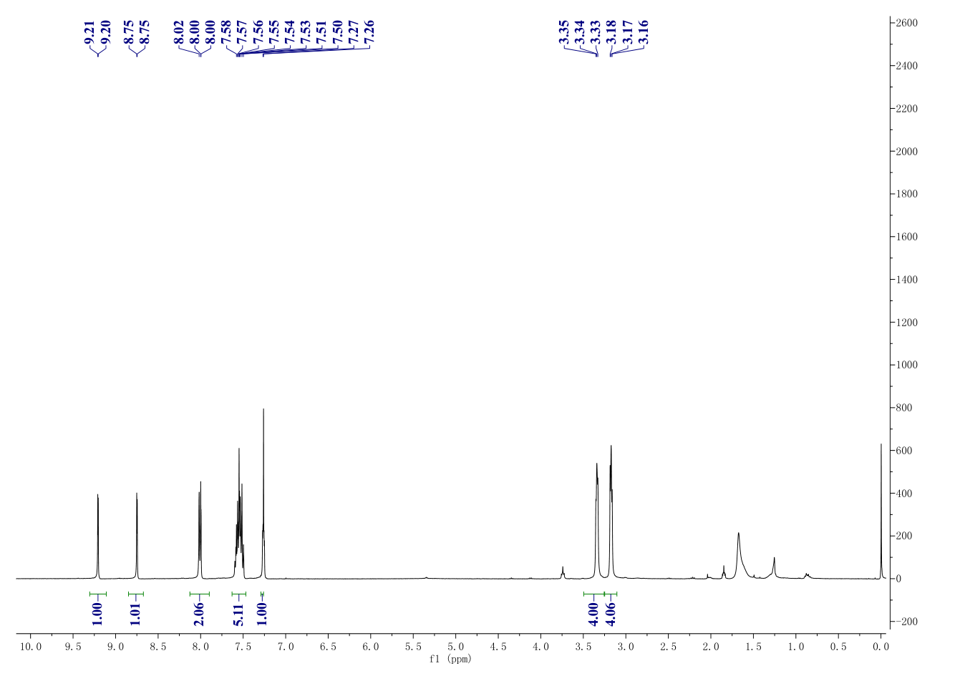Image resolution: width=965 pixels, height=681 pixels.
Task: Click the reference peak at 0.0 ppm
Action: [x=881, y=511]
